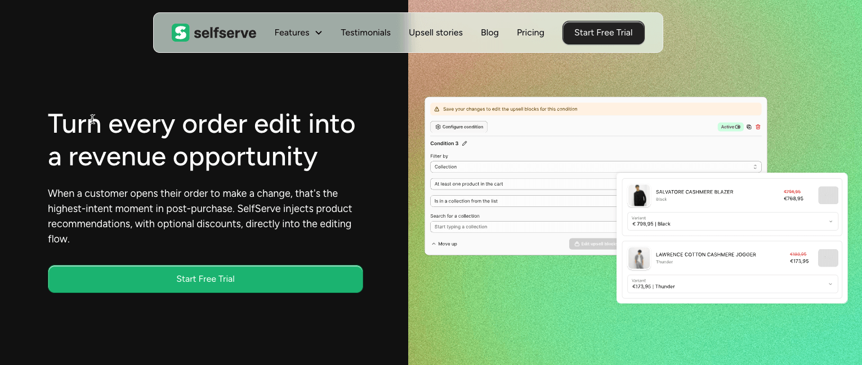
Task: Click the Configure condition button
Action: point(459,127)
